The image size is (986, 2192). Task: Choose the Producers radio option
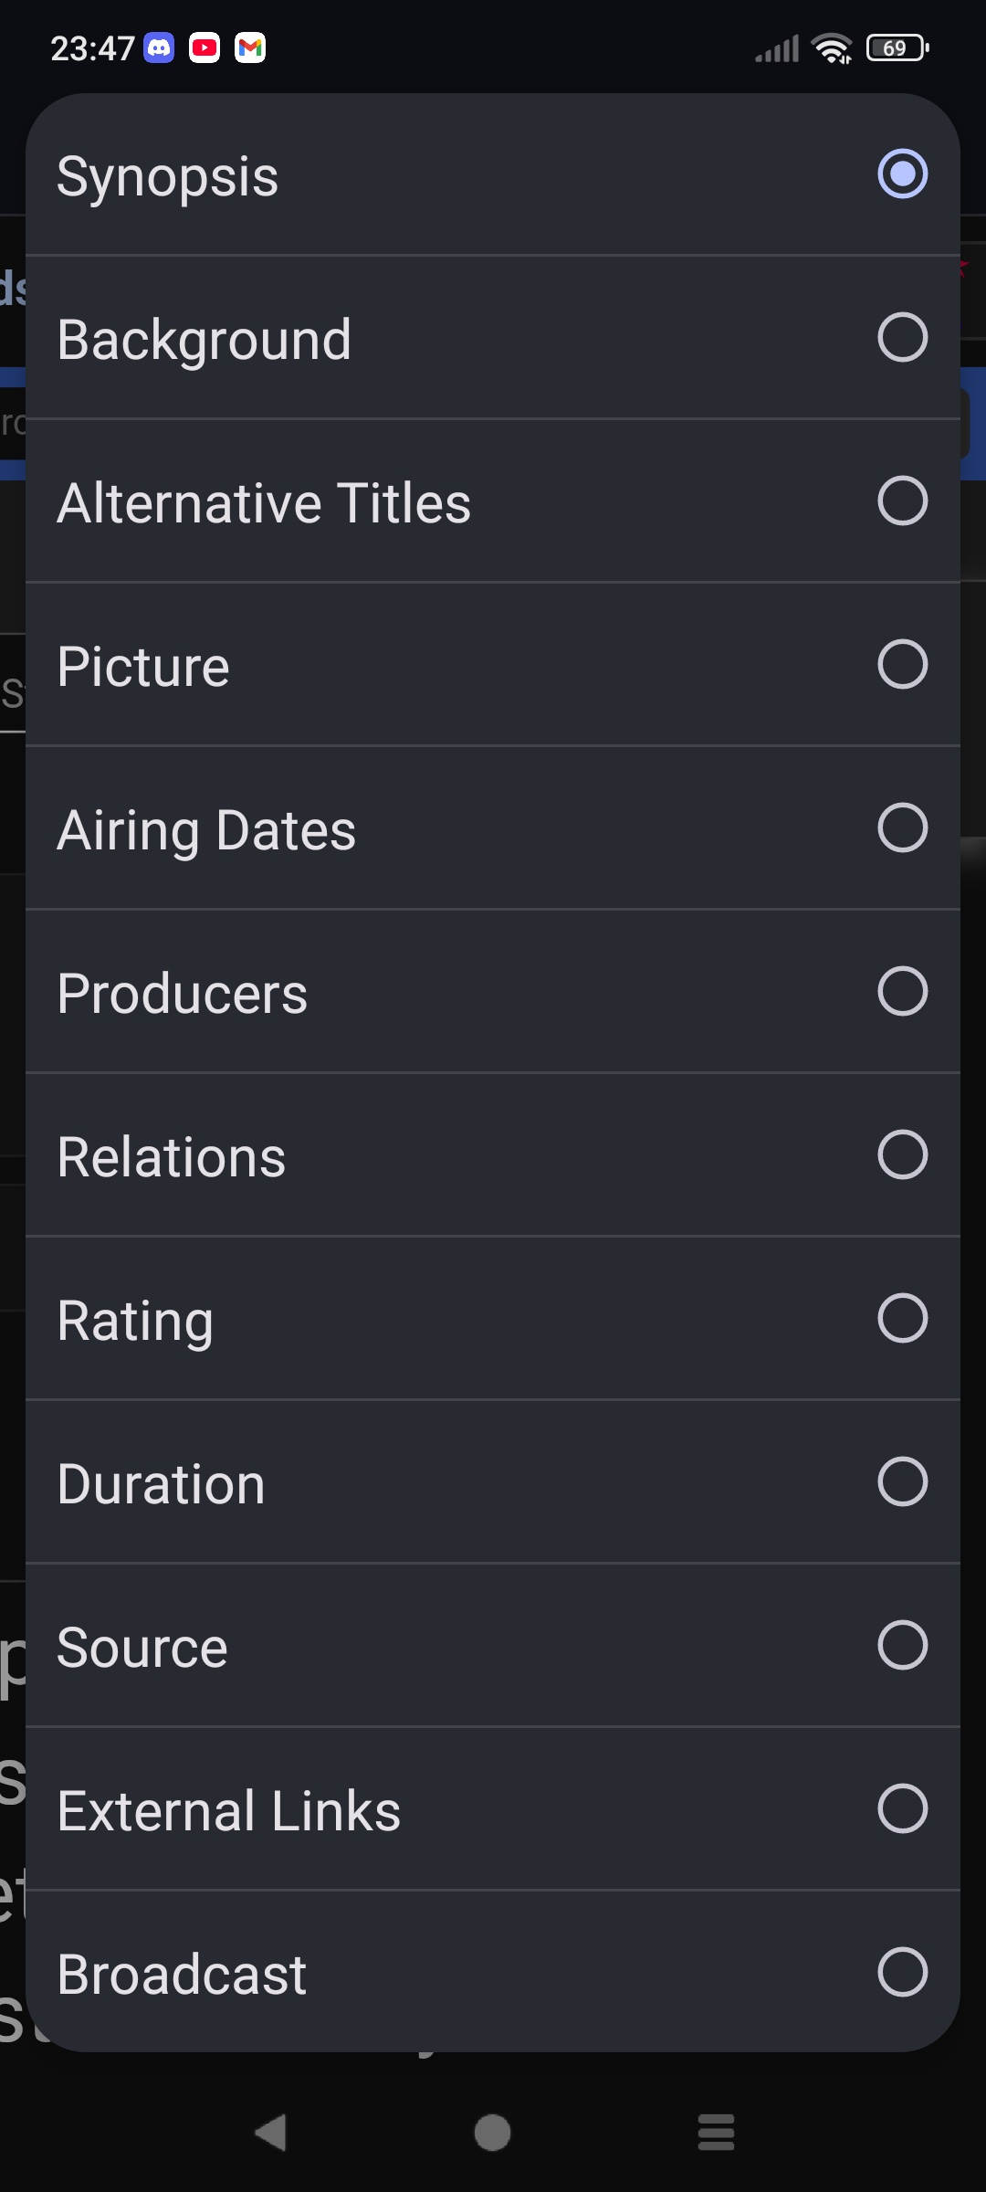(x=902, y=991)
